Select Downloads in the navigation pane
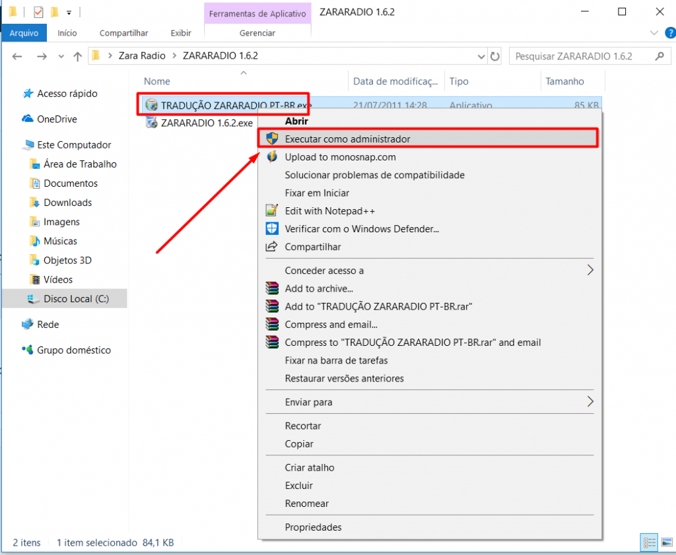Image resolution: width=676 pixels, height=555 pixels. pos(67,203)
